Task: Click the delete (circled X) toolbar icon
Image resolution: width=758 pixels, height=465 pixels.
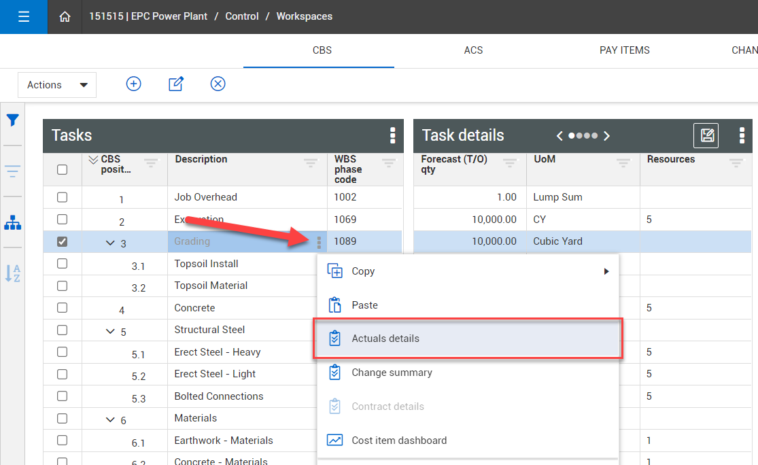Action: 218,84
